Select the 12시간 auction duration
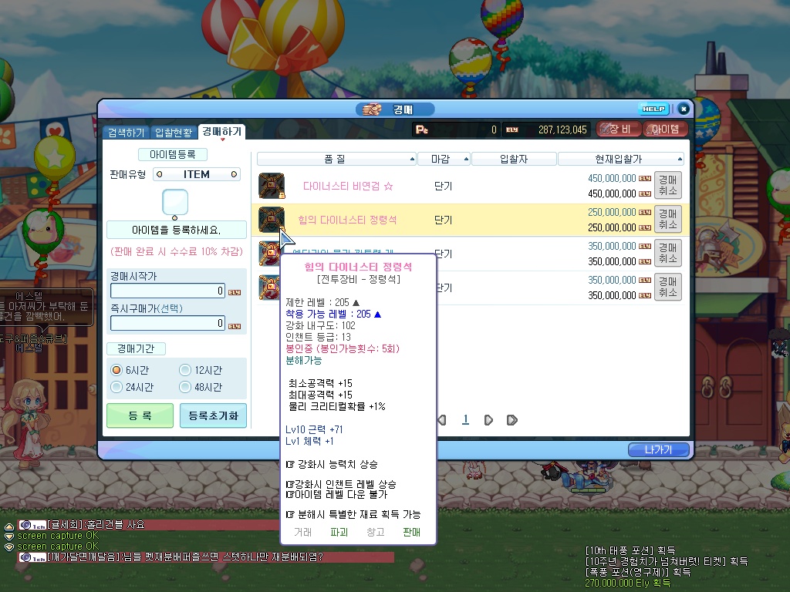790x592 pixels. [184, 370]
